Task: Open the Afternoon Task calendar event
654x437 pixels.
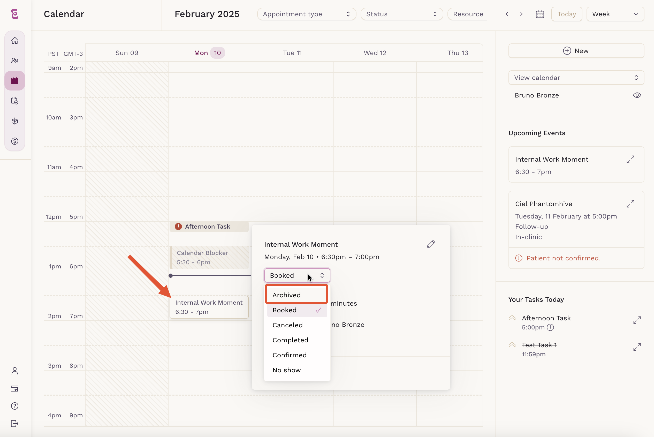Action: (209, 227)
